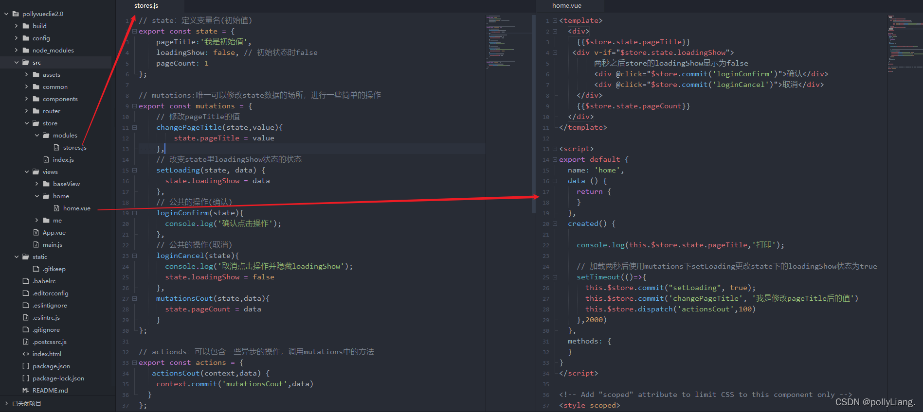Viewport: 923px width, 412px height.
Task: Collapse the pollyvueclie2.0 project root
Action: (x=6, y=14)
